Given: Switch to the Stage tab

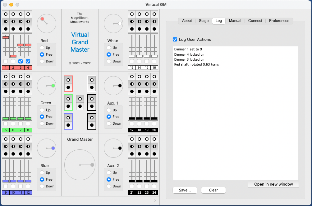Looking at the screenshot, I should (x=204, y=21).
